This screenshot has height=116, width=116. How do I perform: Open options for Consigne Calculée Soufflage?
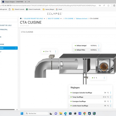tap(111, 93)
